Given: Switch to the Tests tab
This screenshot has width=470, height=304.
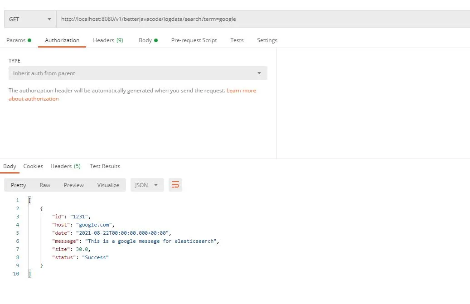Looking at the screenshot, I should pos(237,40).
